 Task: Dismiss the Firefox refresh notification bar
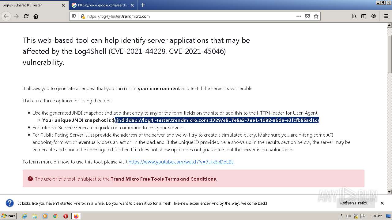coord(382,203)
